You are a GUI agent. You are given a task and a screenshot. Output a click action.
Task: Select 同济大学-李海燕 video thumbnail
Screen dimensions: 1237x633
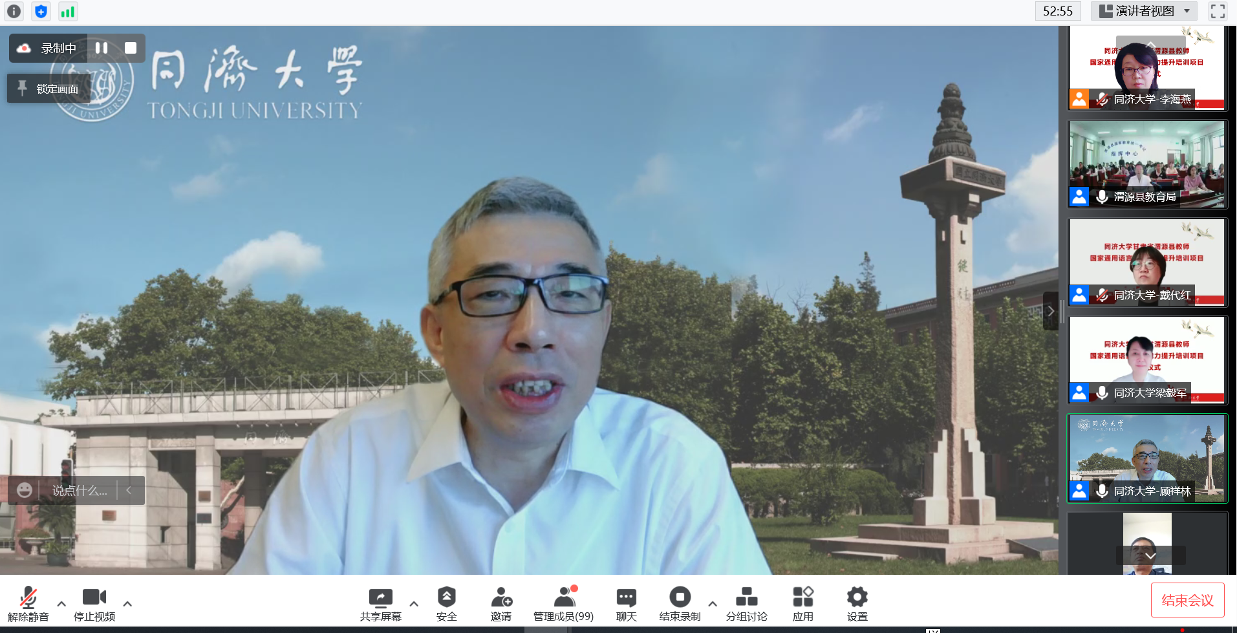point(1147,67)
